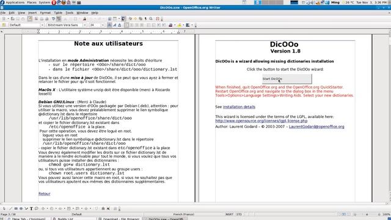Click the Font Color swatch icon
Viewport: 391px width, 220px height.
coord(170,25)
